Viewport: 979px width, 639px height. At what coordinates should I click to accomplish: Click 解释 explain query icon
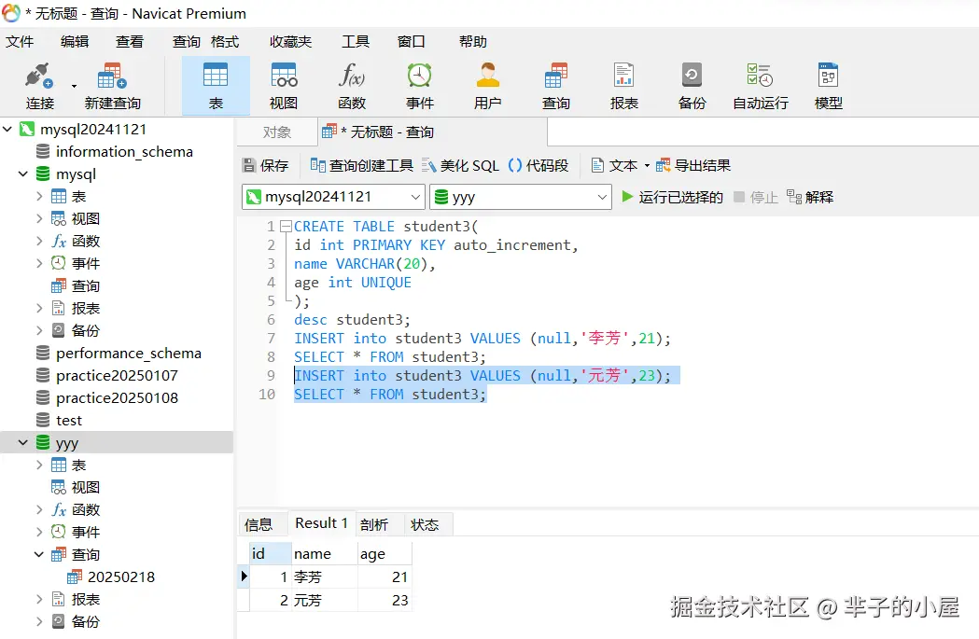coord(810,197)
